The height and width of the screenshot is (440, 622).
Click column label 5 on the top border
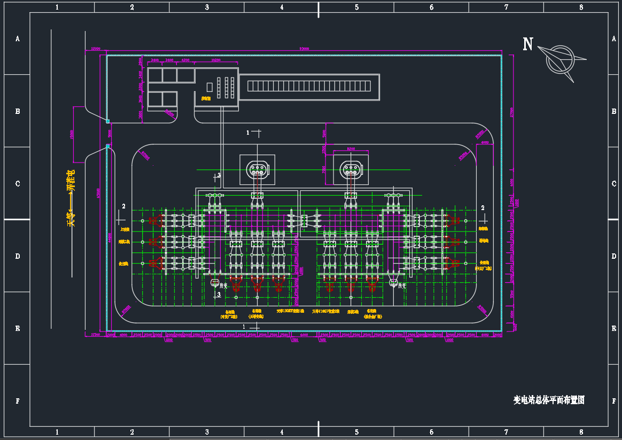click(x=356, y=7)
